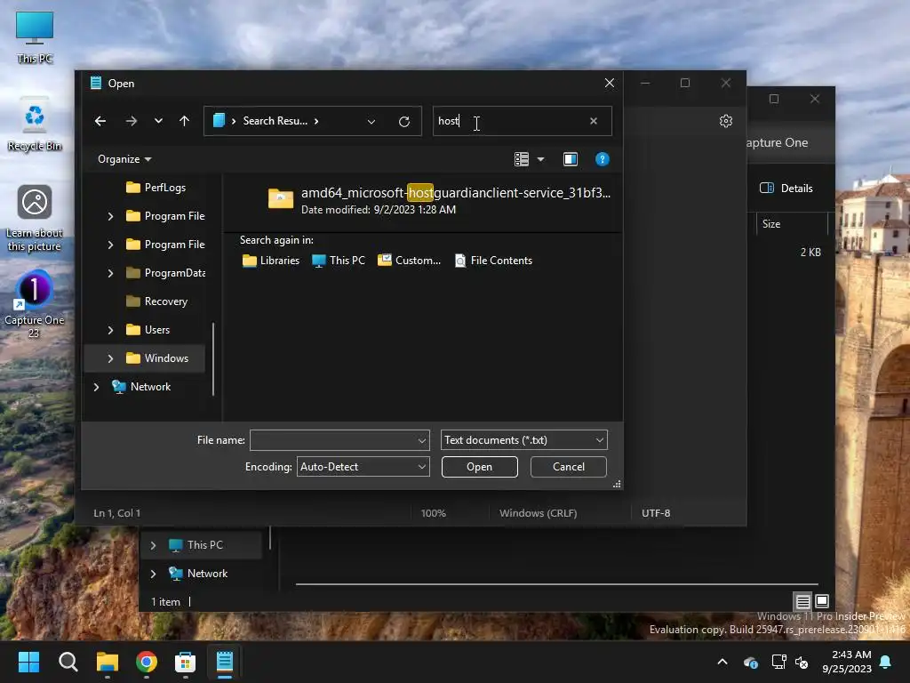The height and width of the screenshot is (683, 910).
Task: Expand Network in the dialog tree
Action: [96, 387]
